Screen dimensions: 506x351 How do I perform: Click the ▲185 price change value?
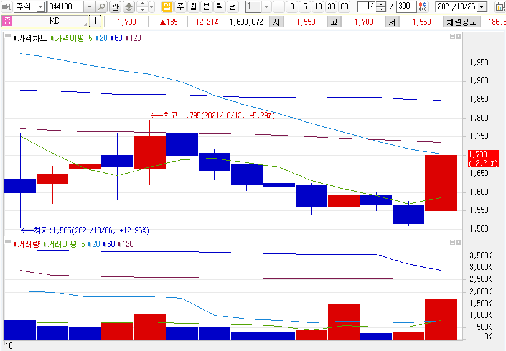click(168, 22)
